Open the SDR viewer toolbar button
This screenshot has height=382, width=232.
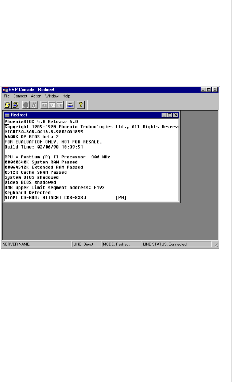[x=52, y=105]
